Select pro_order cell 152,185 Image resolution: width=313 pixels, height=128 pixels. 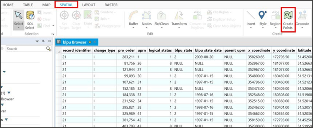[126, 88]
